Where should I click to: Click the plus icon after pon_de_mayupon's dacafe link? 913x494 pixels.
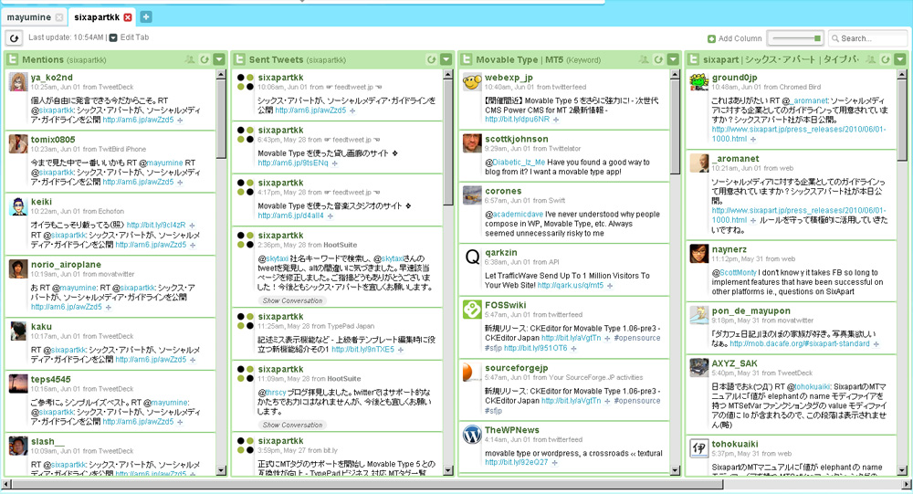(876, 344)
